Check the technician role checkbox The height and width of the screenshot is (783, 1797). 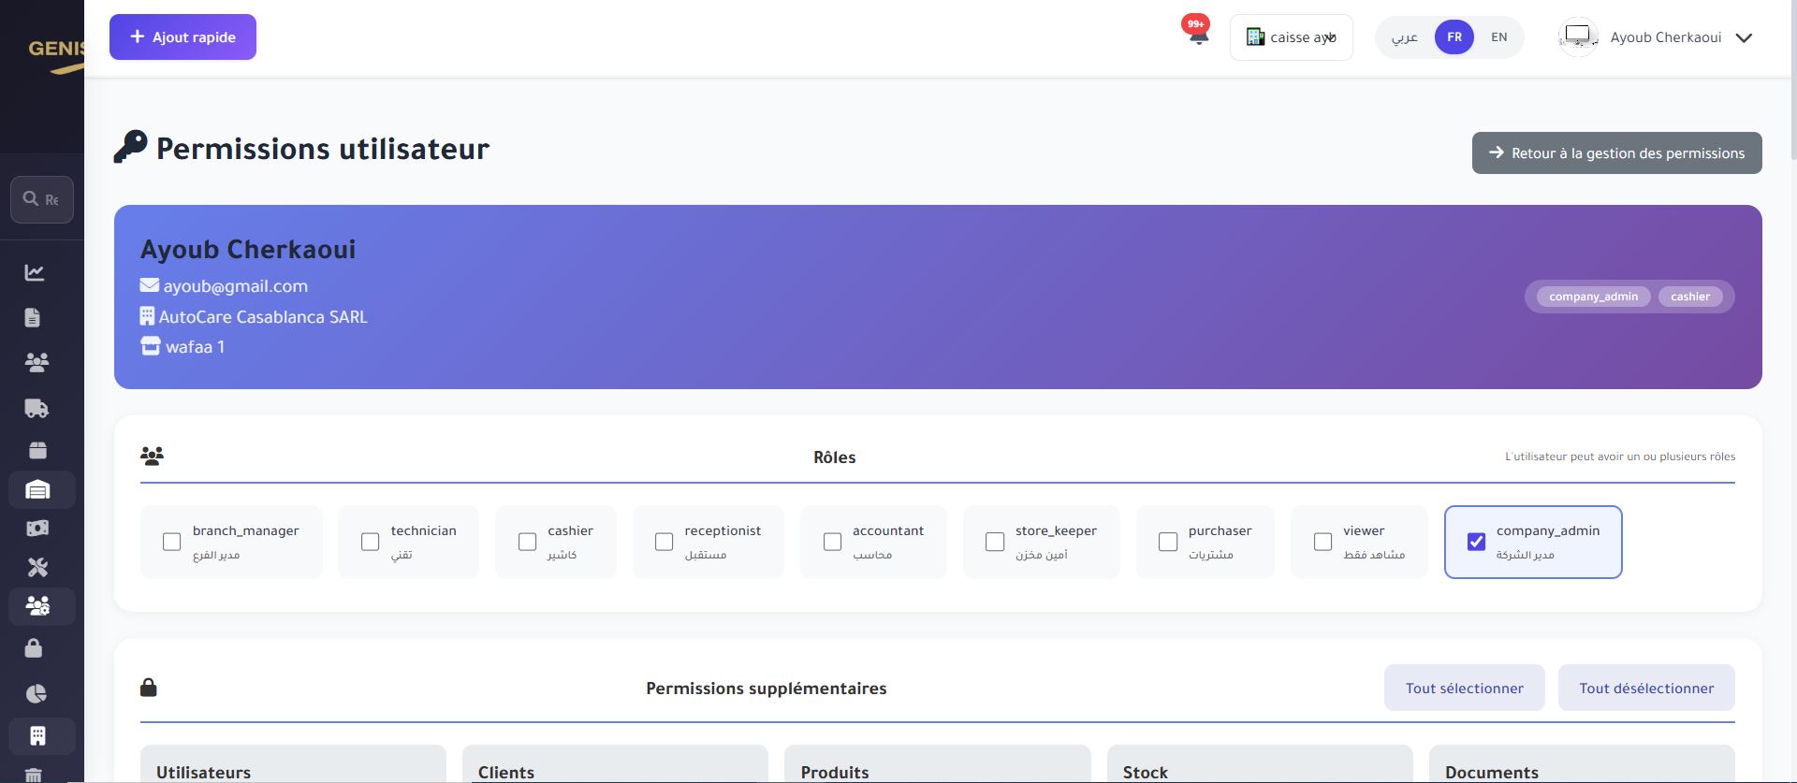coord(370,542)
